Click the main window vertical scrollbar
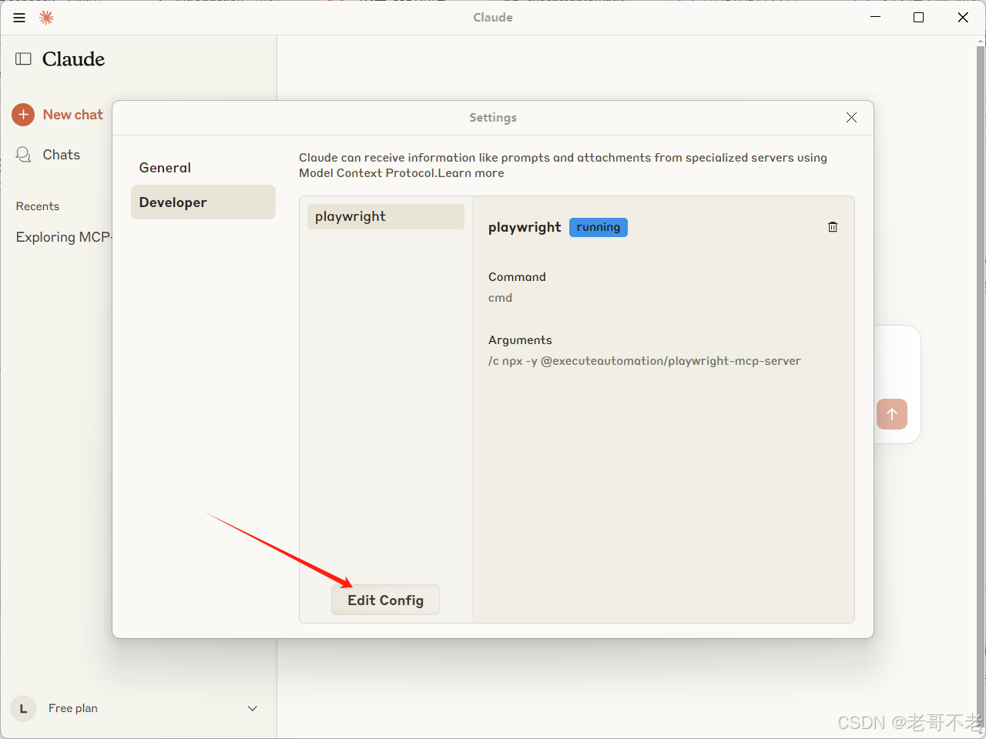The width and height of the screenshot is (986, 739). pyautogui.click(x=981, y=385)
